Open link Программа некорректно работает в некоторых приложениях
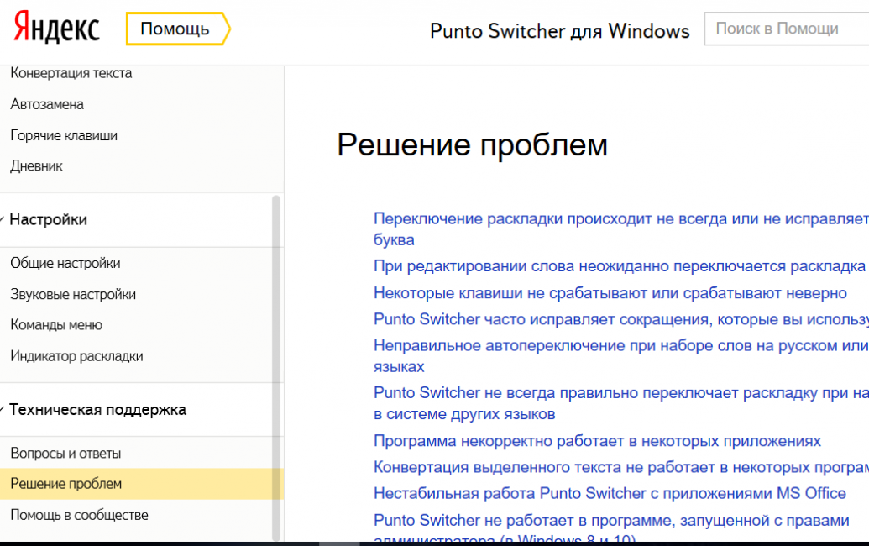This screenshot has width=869, height=546. pyautogui.click(x=597, y=441)
